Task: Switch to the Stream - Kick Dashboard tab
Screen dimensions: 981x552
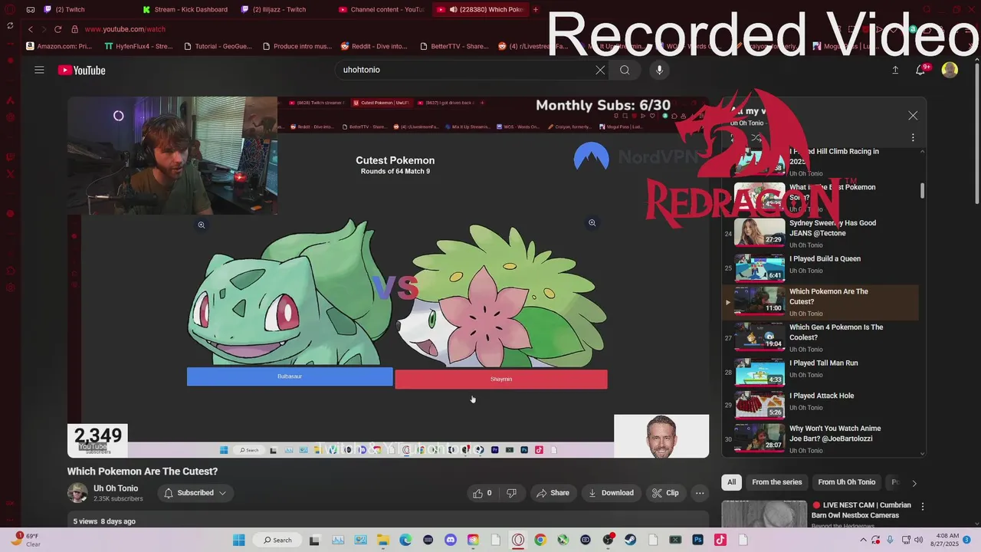Action: coord(190,9)
